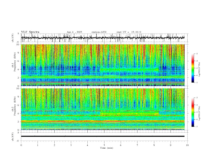This screenshot has height=163, width=211.
Task: Select the "start UT = 15:10:0" text
Action: tap(129, 32)
